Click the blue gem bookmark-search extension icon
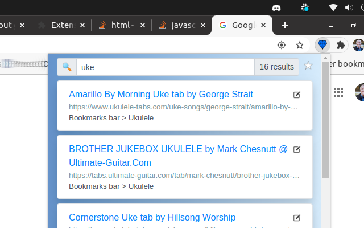364x228 pixels. pyautogui.click(x=322, y=45)
